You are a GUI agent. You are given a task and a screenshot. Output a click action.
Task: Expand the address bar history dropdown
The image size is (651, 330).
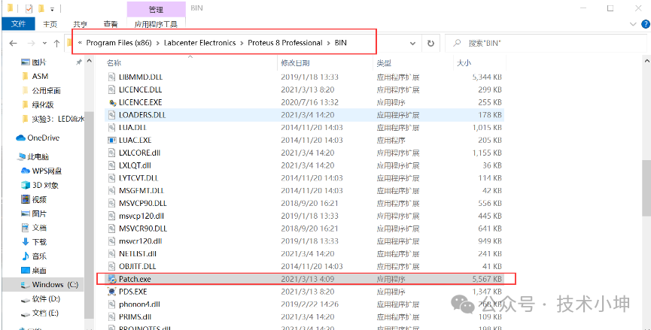click(x=412, y=43)
